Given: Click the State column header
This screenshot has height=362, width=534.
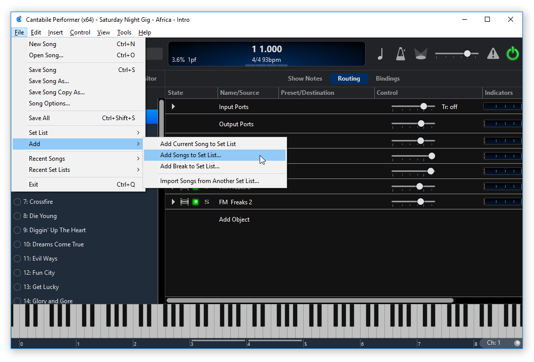Looking at the screenshot, I should coord(175,93).
